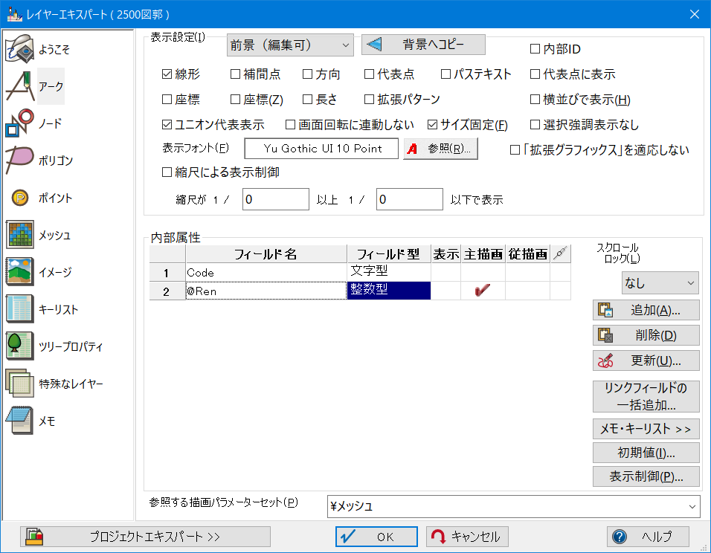Uncheck the 線形 checkbox

click(x=167, y=74)
